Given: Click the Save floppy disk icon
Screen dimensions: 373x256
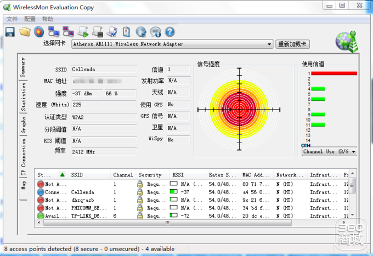Looking at the screenshot, I should tap(10, 32).
